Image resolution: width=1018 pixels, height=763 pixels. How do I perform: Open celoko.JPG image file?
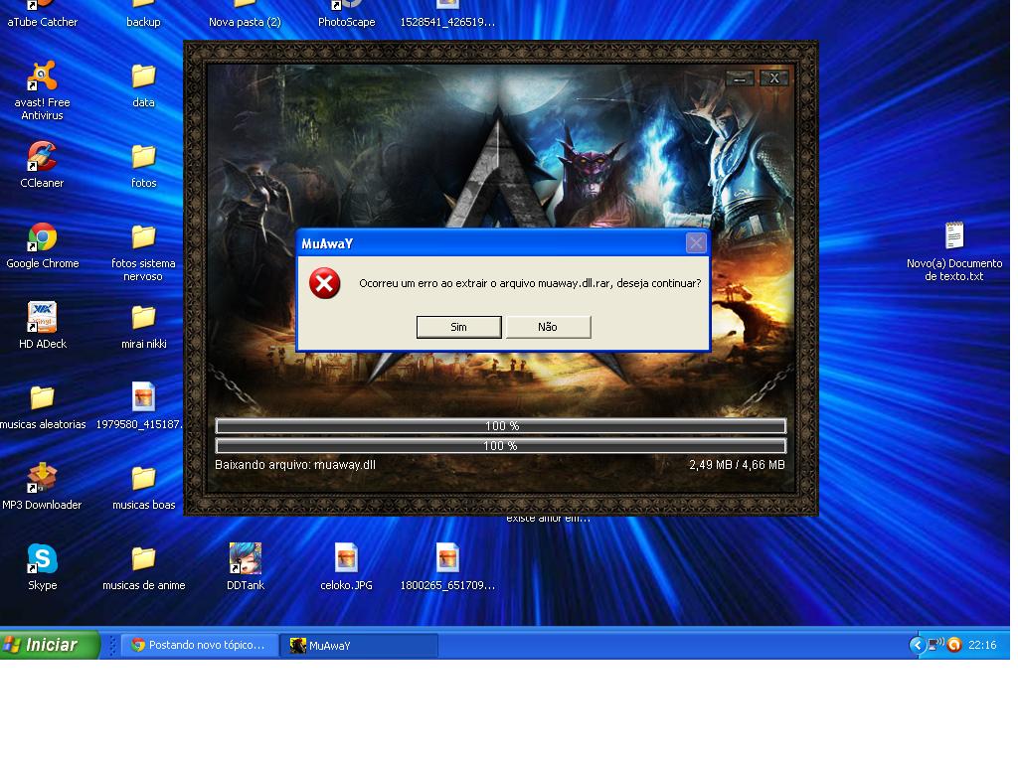[346, 559]
